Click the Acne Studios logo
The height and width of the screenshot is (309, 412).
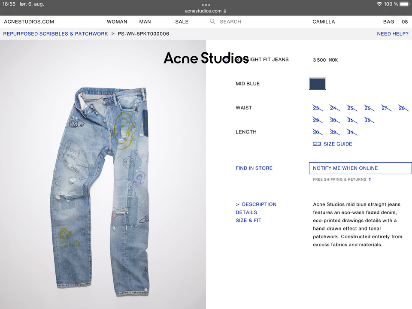206,58
